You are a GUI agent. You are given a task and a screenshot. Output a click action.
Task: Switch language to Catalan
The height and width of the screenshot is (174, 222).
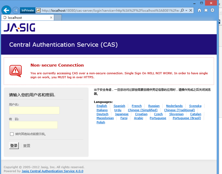point(195,114)
